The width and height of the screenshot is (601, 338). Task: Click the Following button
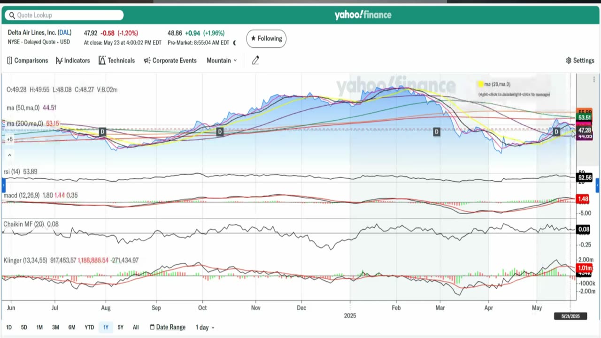(x=266, y=38)
